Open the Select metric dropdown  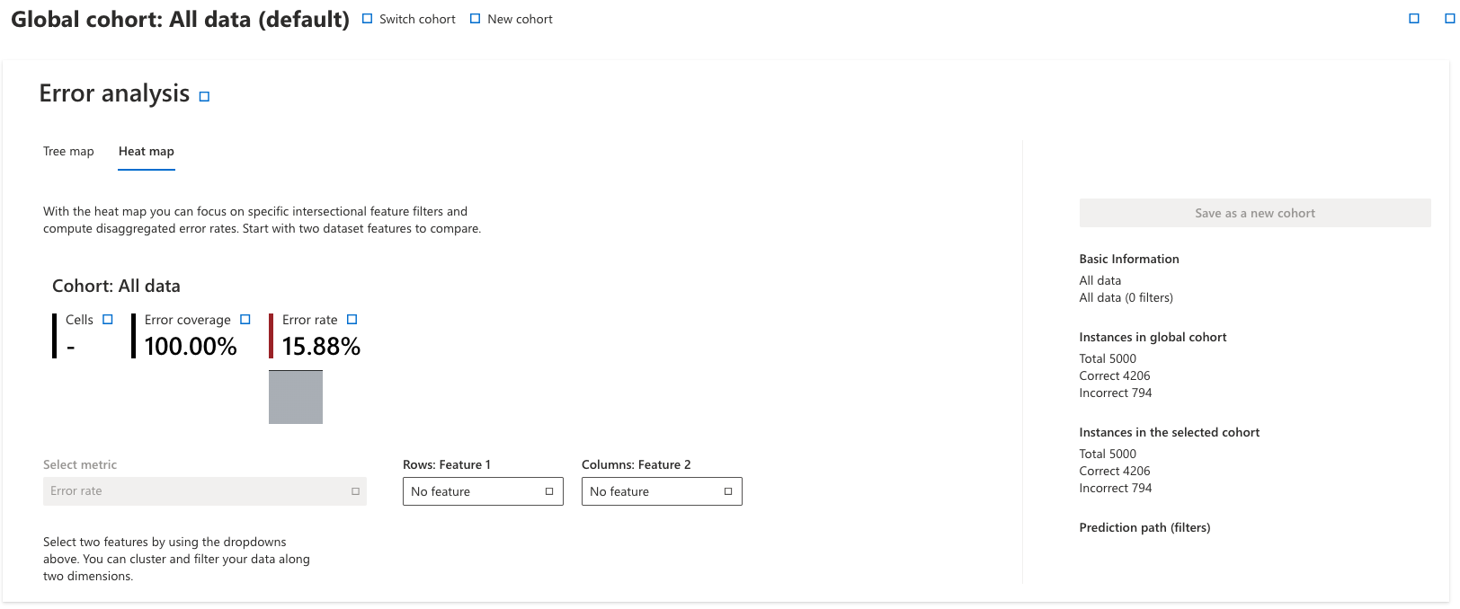(205, 491)
